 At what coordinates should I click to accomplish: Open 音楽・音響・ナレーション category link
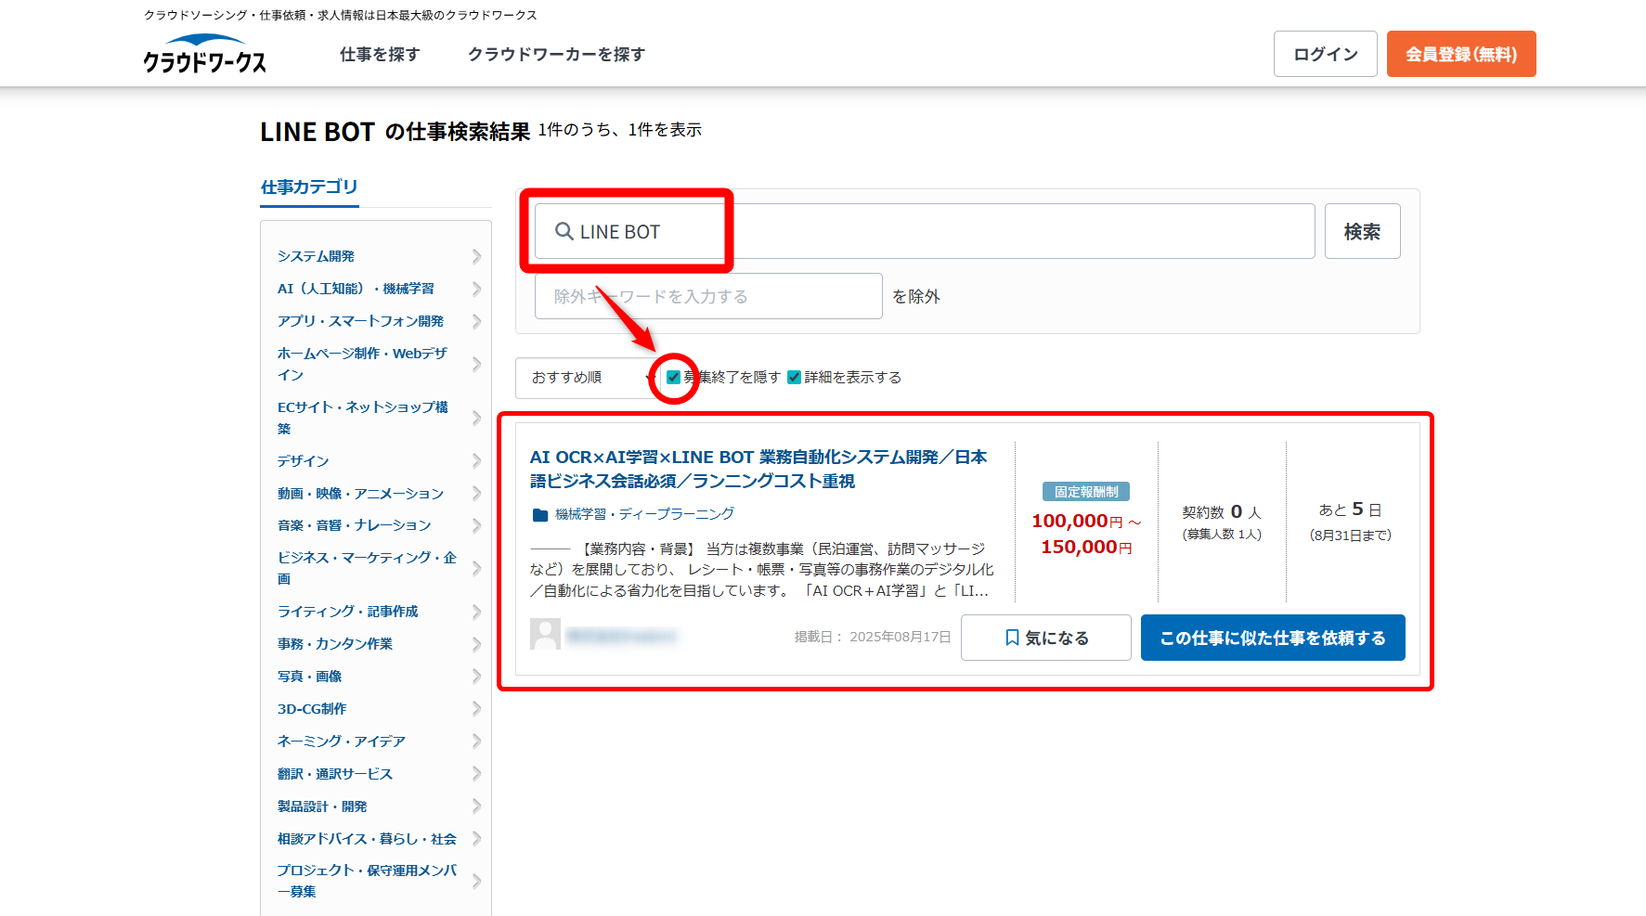tap(354, 525)
